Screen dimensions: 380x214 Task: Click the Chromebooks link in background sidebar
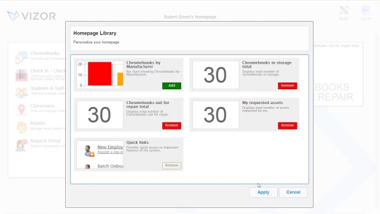point(45,53)
